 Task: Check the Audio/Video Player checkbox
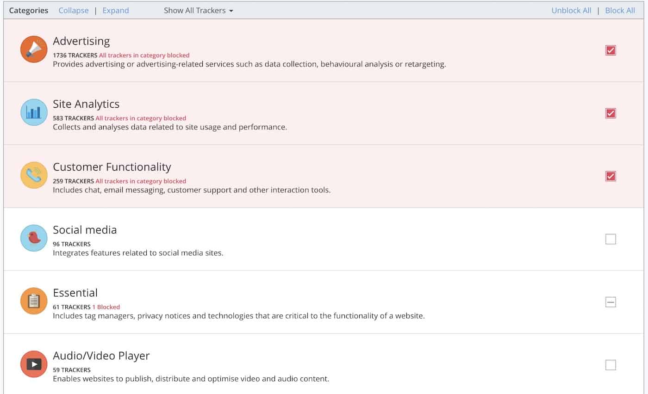pyautogui.click(x=611, y=365)
